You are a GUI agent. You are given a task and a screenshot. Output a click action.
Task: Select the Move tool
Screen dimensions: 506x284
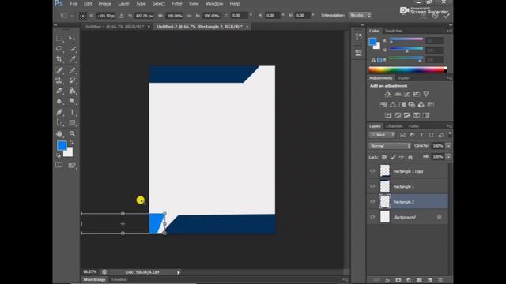coord(72,39)
